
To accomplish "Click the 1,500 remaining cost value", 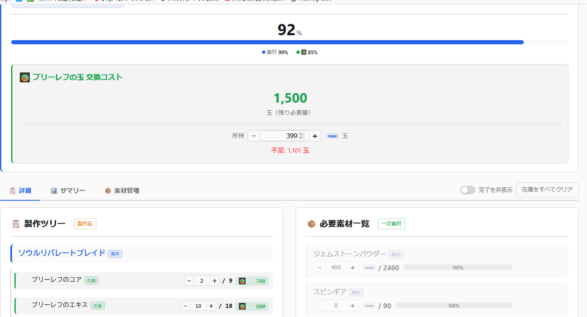I will [290, 98].
